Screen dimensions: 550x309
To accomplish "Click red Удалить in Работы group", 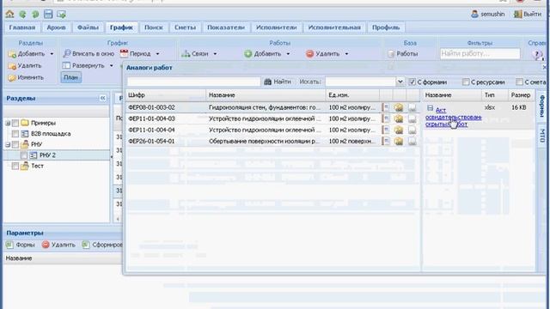I will 323,53.
